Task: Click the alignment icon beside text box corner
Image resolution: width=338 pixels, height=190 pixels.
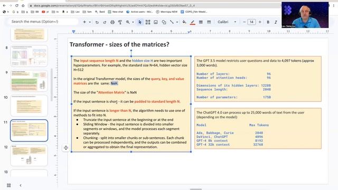Action: [x=66, y=148]
